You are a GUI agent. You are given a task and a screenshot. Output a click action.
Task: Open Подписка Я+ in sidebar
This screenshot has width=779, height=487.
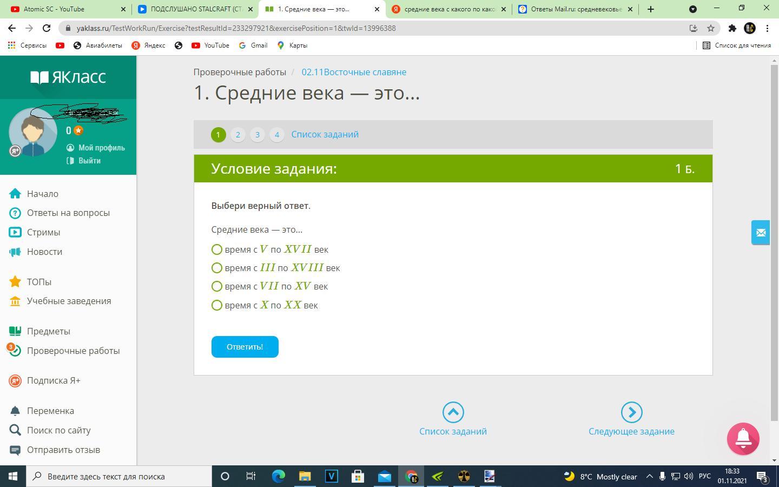(x=54, y=380)
